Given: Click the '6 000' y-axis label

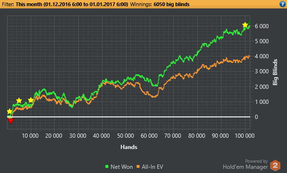Looking at the screenshot, I should (x=262, y=26).
